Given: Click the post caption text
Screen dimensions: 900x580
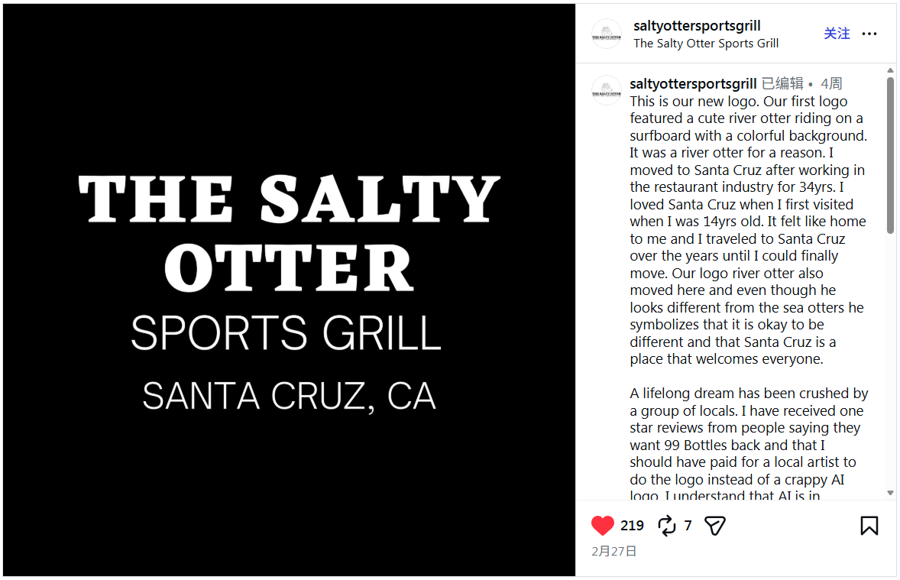Looking at the screenshot, I should (747, 229).
